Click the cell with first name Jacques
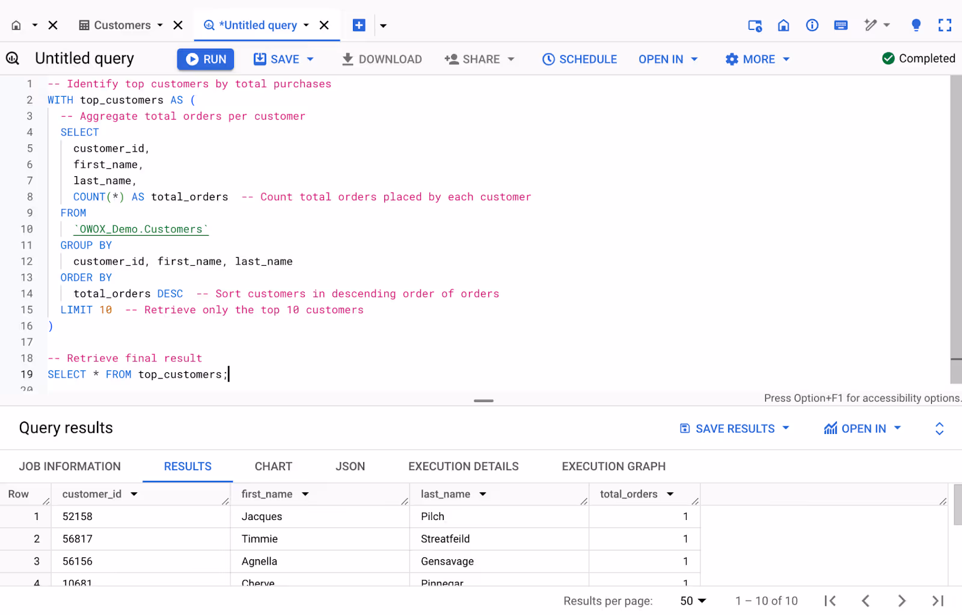The height and width of the screenshot is (615, 962). coord(320,516)
